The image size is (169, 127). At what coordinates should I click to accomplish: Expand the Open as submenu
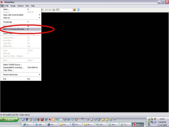(x=21, y=18)
